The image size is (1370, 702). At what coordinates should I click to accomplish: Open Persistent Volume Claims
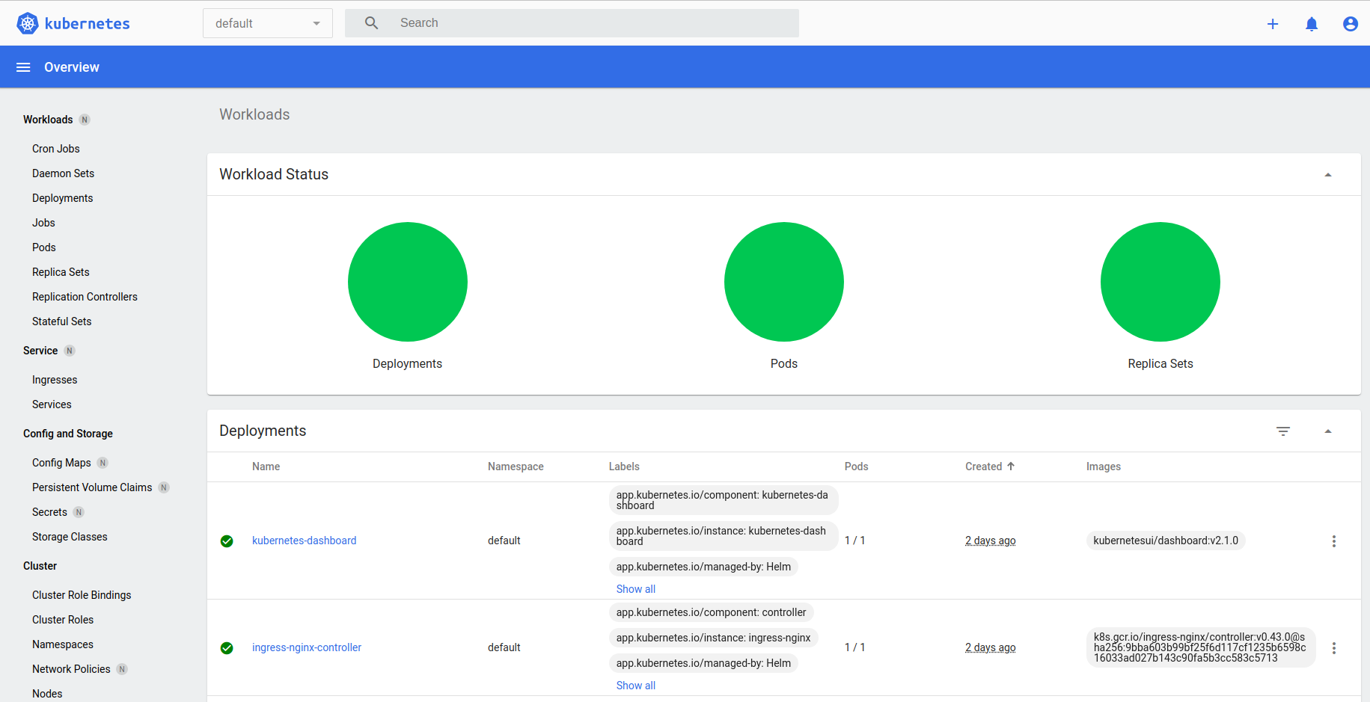tap(92, 487)
